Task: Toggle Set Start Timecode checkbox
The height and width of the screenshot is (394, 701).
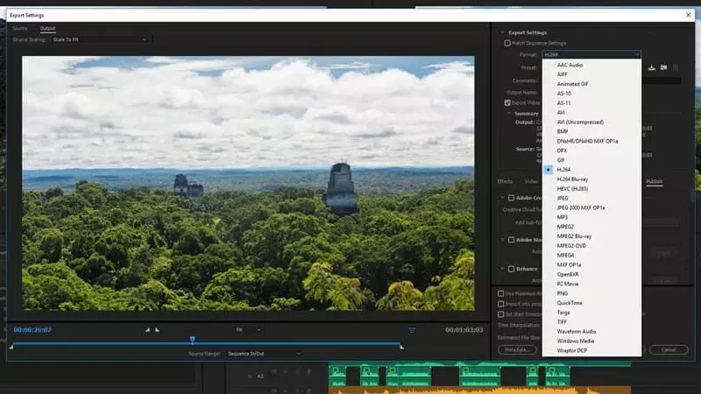Action: point(501,314)
